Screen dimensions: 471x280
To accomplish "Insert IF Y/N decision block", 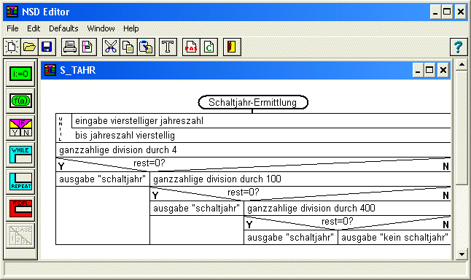I will (x=20, y=128).
